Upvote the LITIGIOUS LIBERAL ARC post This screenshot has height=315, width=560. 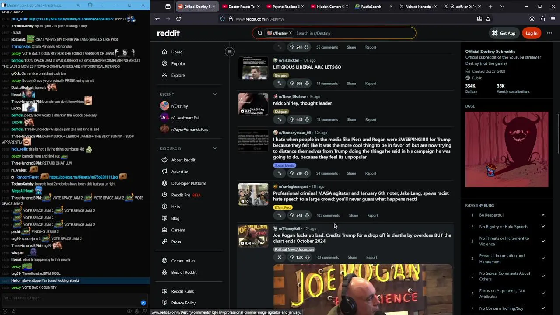pyautogui.click(x=292, y=83)
